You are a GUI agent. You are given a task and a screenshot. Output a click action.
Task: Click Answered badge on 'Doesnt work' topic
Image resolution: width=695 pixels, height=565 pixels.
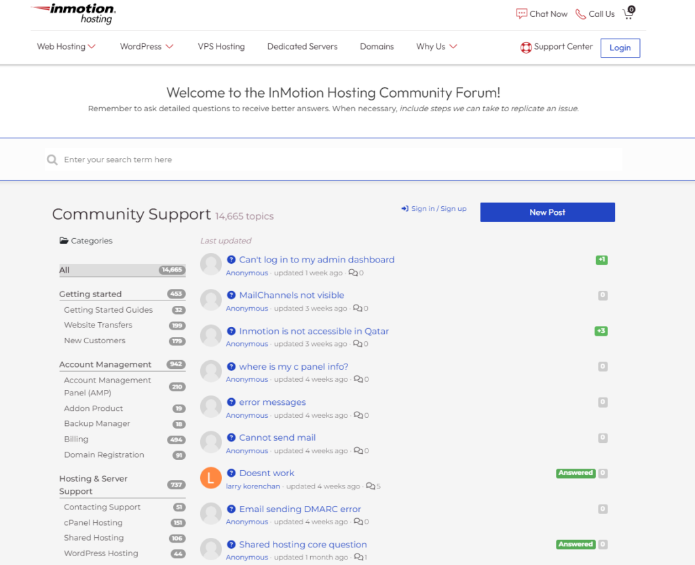click(576, 473)
